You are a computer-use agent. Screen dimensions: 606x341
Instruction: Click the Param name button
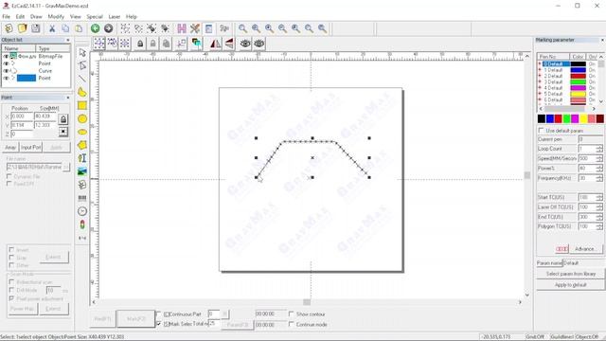[549, 263]
